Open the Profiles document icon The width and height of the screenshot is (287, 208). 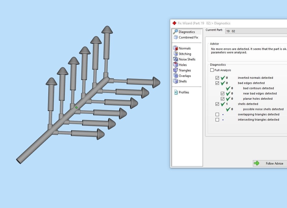176,92
